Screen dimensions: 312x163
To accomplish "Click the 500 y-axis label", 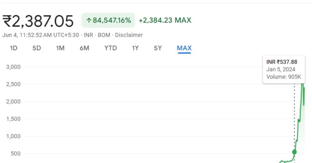I will pyautogui.click(x=16, y=154).
